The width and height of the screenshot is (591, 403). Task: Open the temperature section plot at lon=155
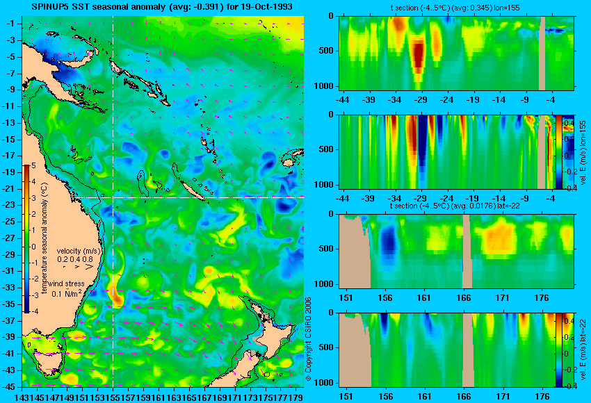pos(456,53)
